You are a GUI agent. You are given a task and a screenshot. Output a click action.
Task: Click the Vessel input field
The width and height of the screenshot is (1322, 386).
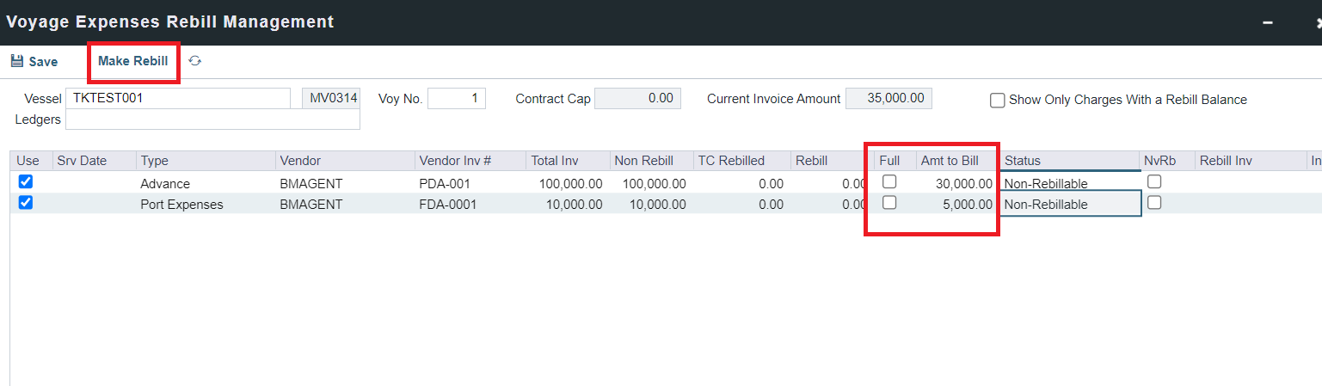178,99
